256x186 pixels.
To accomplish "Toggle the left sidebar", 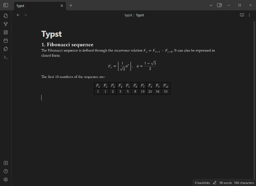I will [x=6, y=5].
